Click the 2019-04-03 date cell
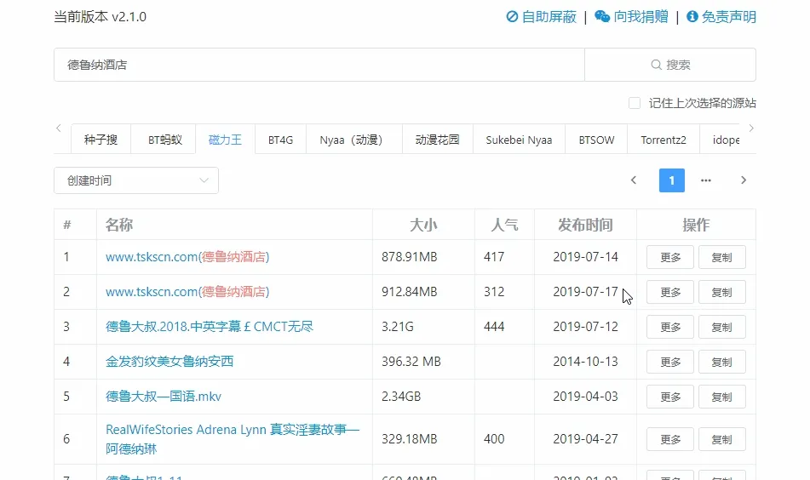810x480 pixels. coord(585,397)
